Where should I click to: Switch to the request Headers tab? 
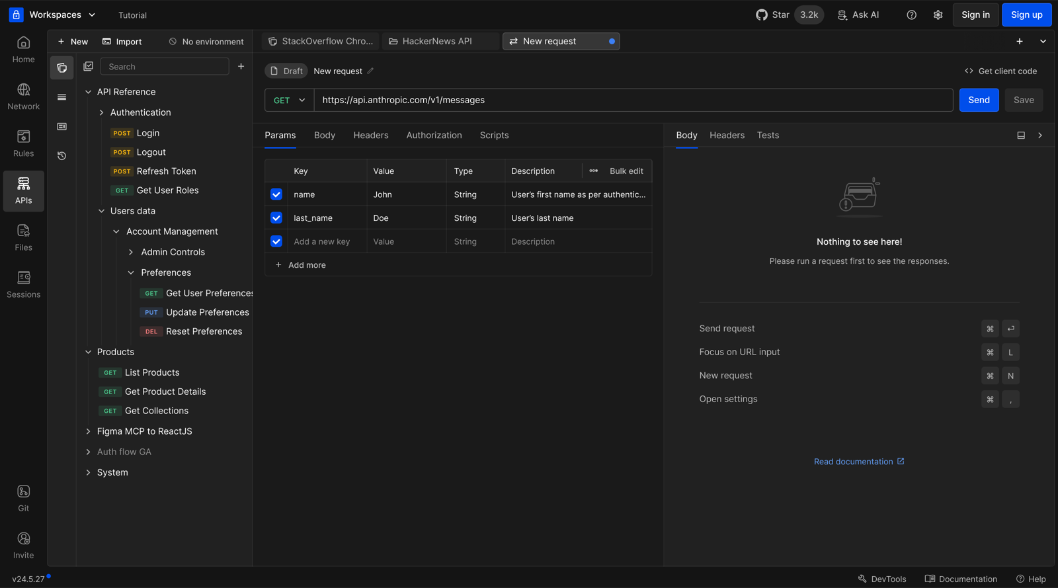371,135
